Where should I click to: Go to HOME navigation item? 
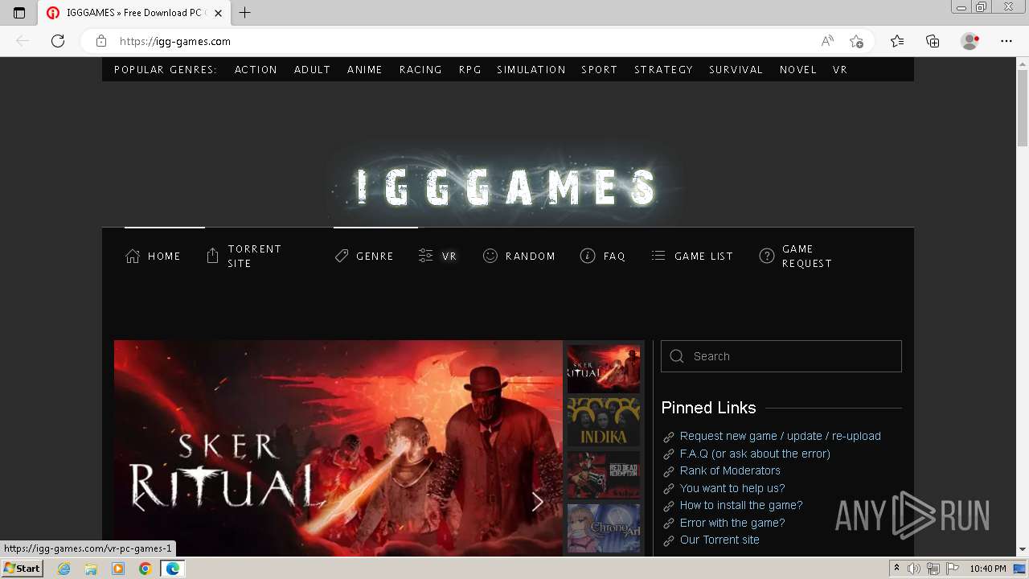164,257
